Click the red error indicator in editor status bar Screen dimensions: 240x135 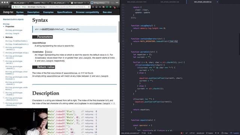click(181, 133)
